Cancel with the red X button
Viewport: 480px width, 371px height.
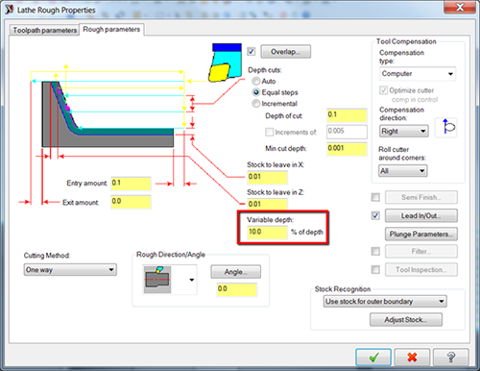[x=412, y=358]
